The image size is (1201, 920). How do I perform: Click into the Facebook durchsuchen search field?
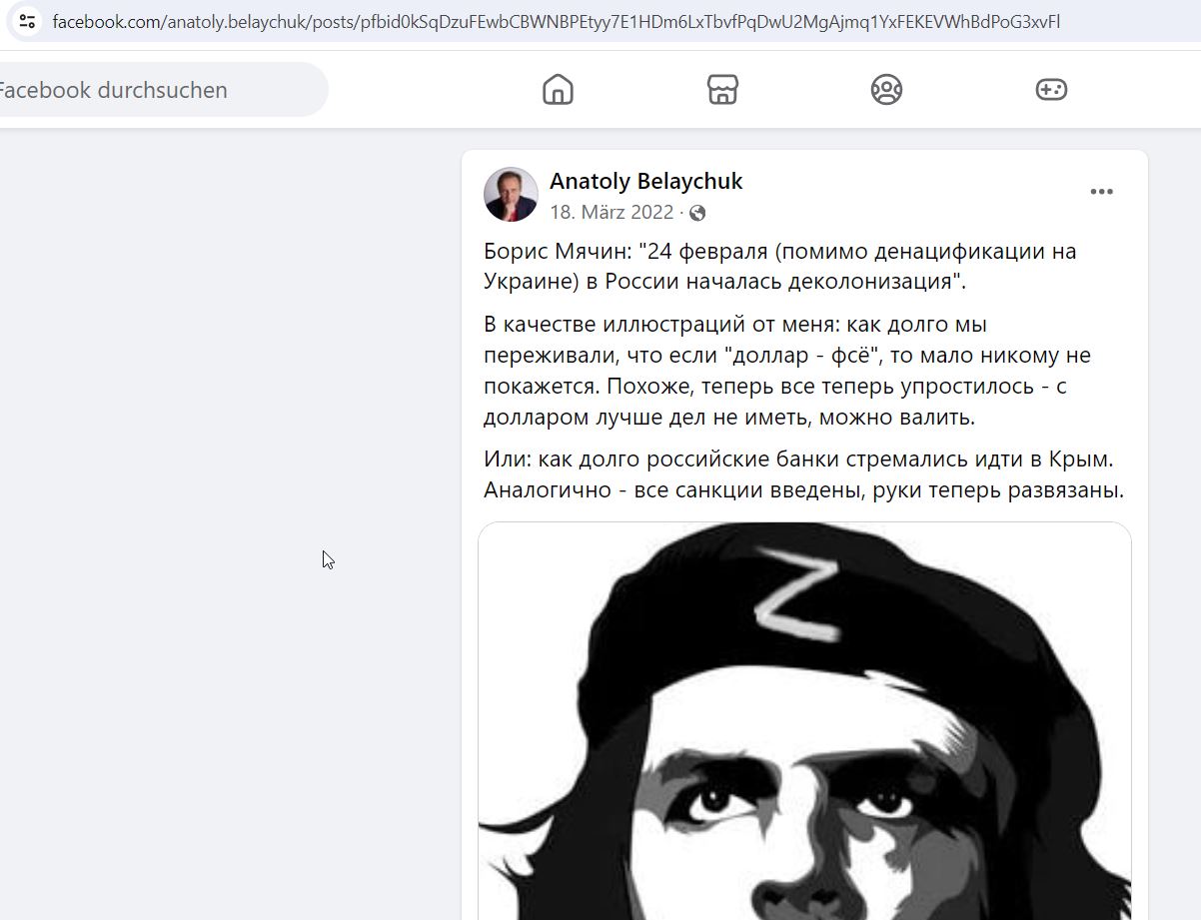[160, 90]
